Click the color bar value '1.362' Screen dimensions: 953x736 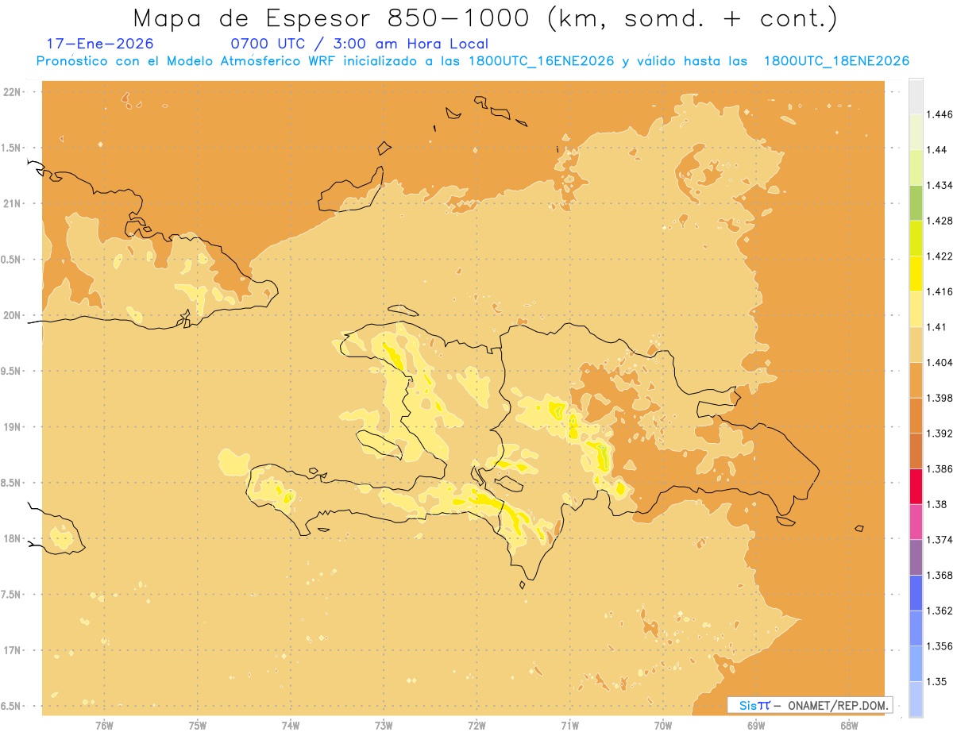coord(939,611)
